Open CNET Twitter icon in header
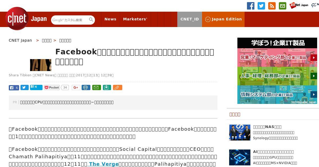319x167 pixels. click(x=261, y=6)
